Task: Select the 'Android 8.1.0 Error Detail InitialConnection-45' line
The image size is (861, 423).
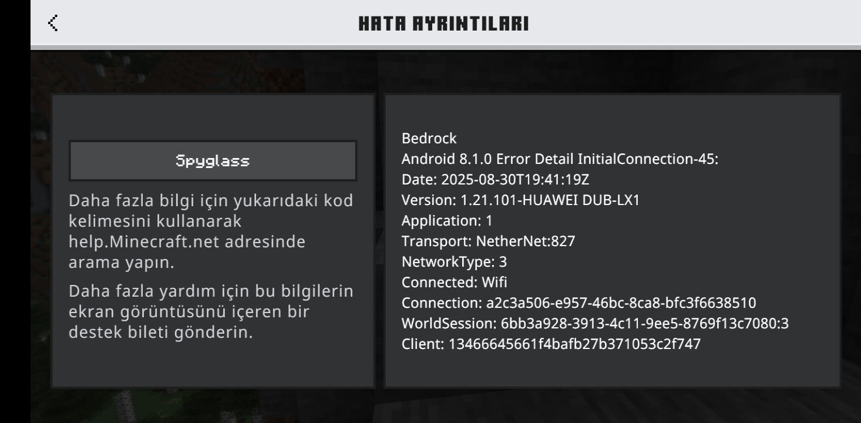Action: [x=560, y=159]
